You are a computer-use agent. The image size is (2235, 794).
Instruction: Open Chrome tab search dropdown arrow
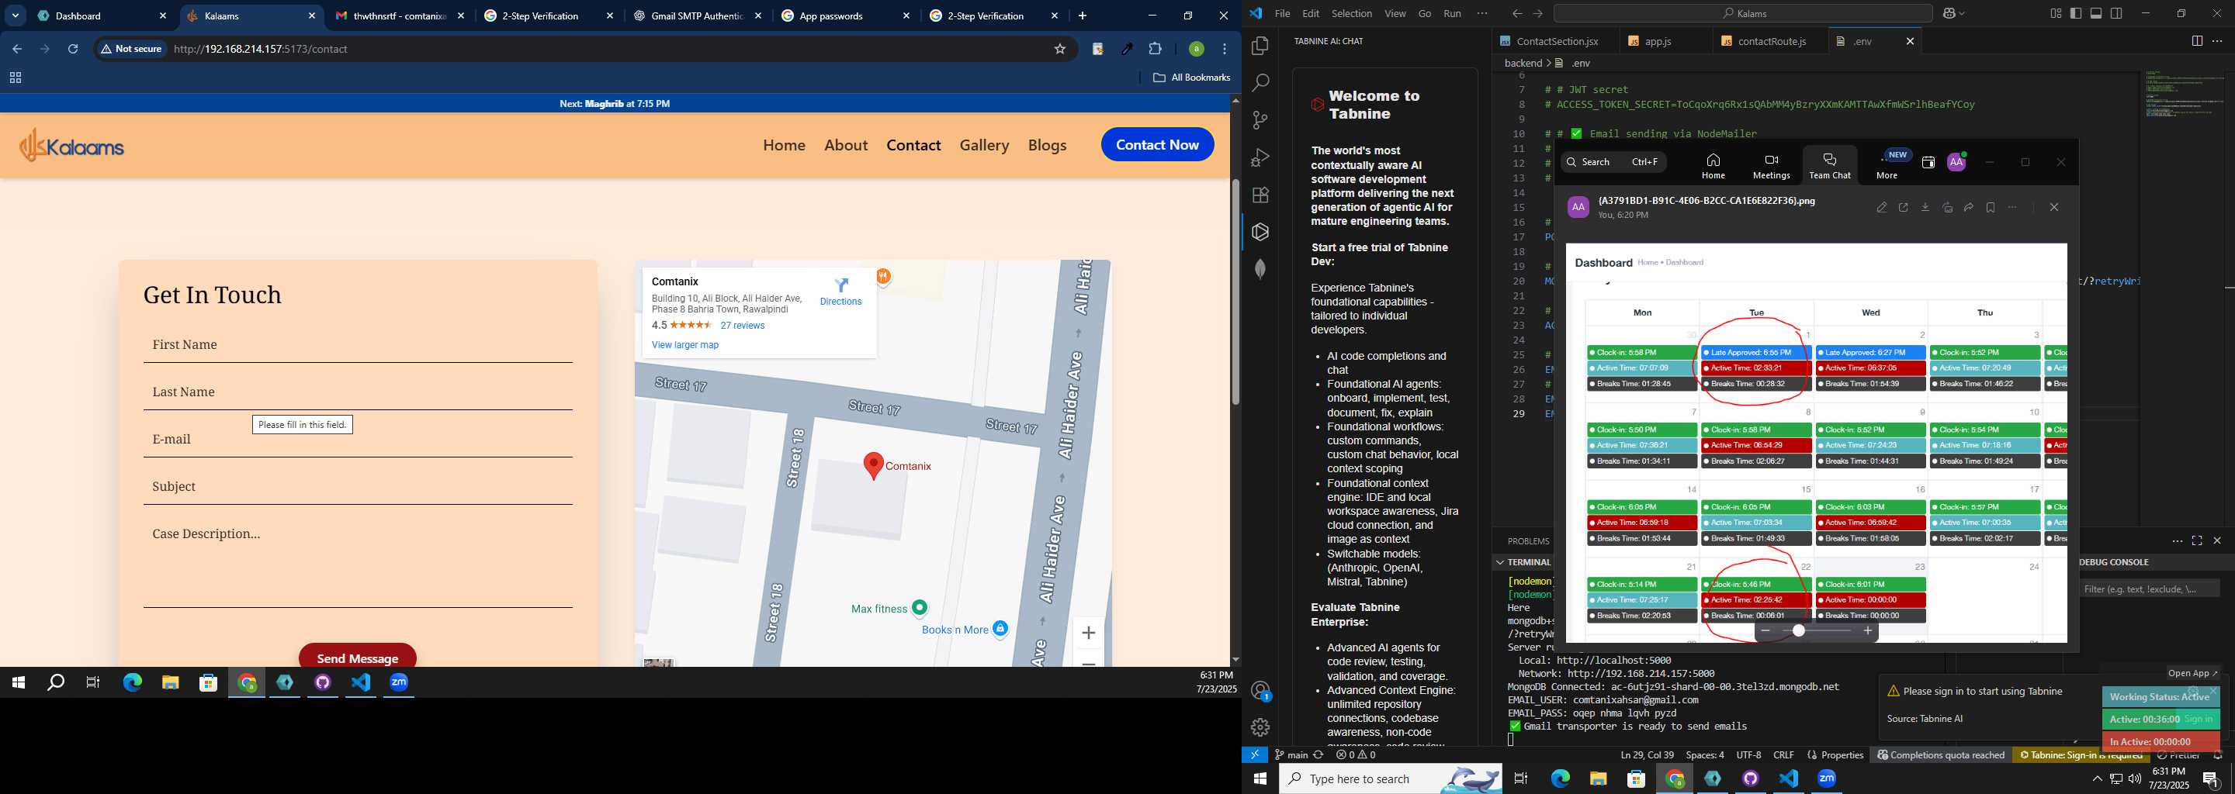(x=16, y=16)
